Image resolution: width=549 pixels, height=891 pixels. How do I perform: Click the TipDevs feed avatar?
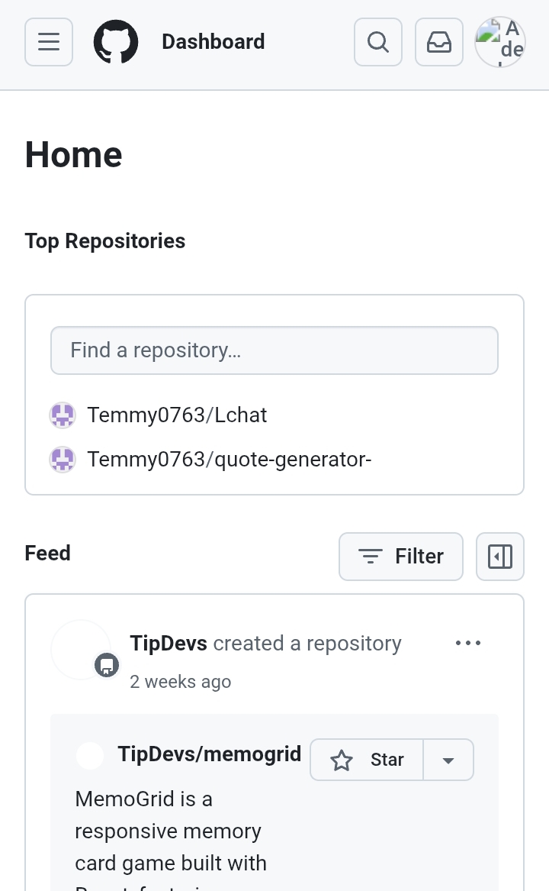pyautogui.click(x=81, y=650)
